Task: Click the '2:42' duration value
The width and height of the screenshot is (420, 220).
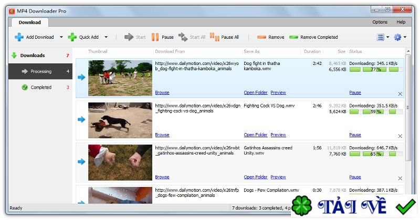Action: point(317,63)
